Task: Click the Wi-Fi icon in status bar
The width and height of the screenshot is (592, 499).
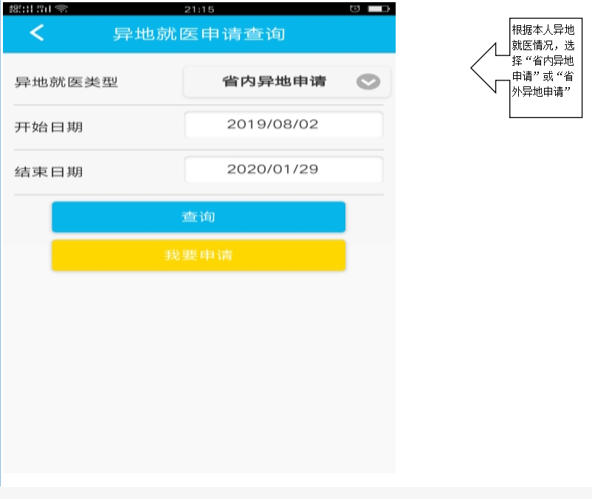Action: (x=61, y=9)
